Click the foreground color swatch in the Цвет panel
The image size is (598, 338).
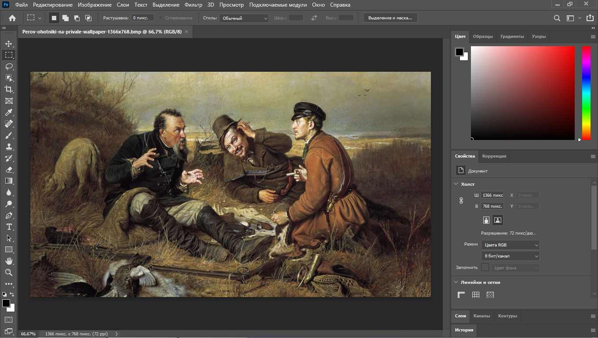pos(459,52)
